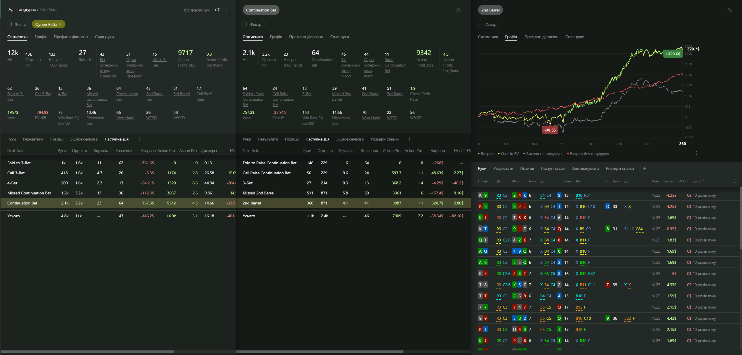Add a new tab in the first panel table
Screen dimensions: 742x355
click(139, 139)
